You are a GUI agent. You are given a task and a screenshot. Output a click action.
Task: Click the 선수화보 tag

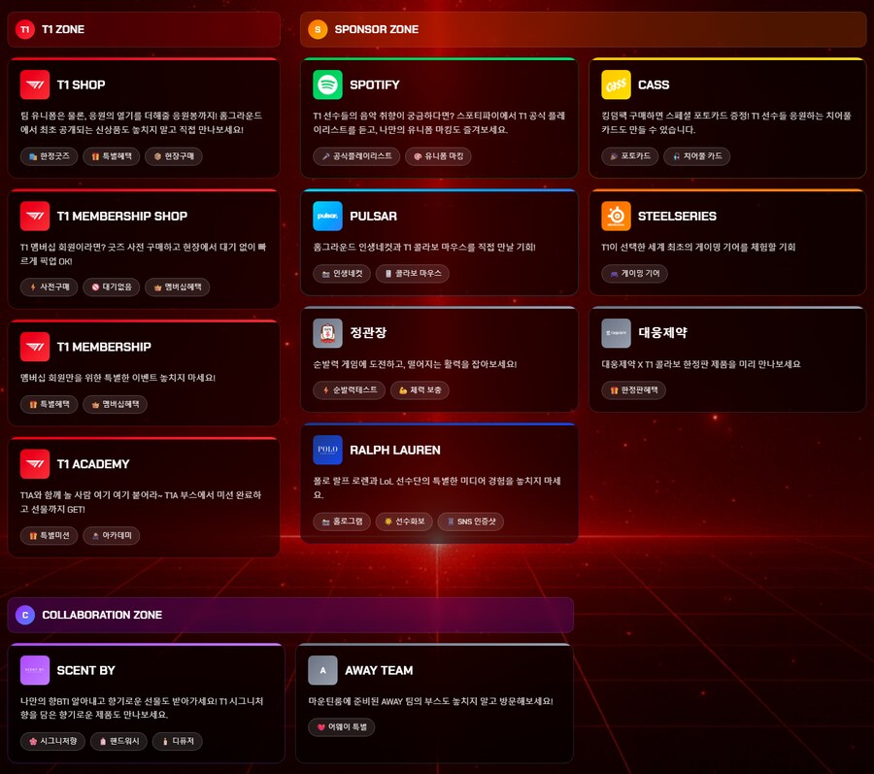click(x=404, y=522)
